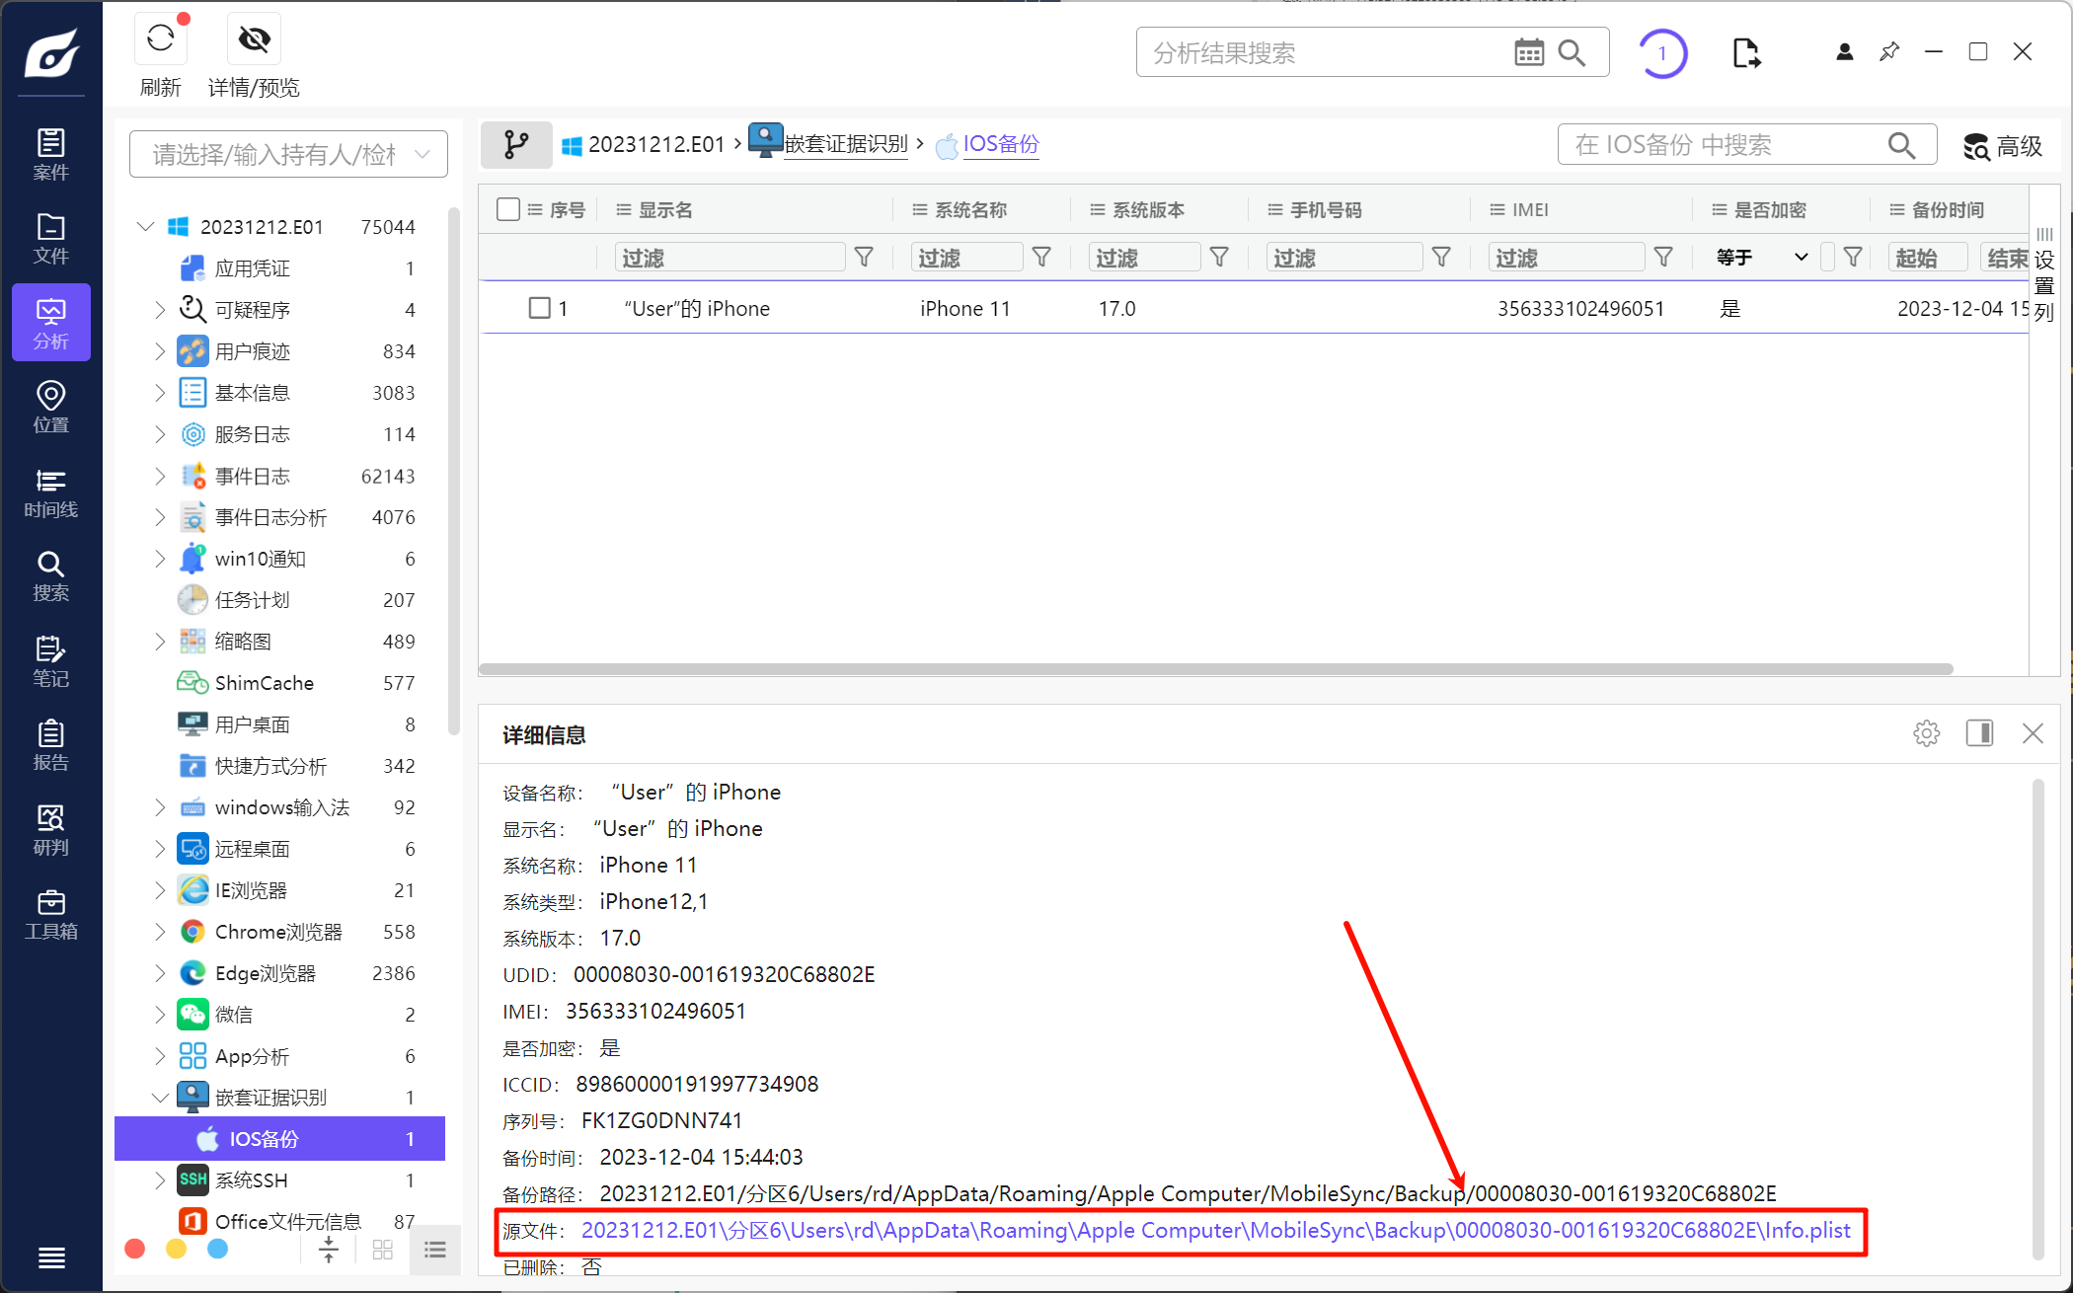Toggle detail panel layout split icon
This screenshot has height=1293, width=2073.
(1979, 733)
